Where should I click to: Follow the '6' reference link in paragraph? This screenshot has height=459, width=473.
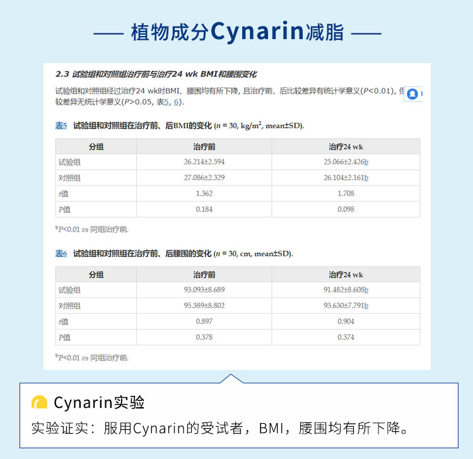click(x=176, y=102)
